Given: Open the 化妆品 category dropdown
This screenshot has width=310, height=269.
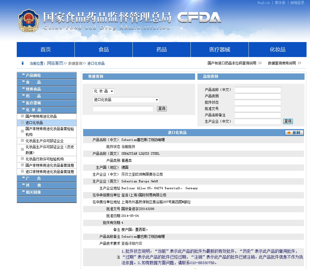Looking at the screenshot, I should 103,91.
